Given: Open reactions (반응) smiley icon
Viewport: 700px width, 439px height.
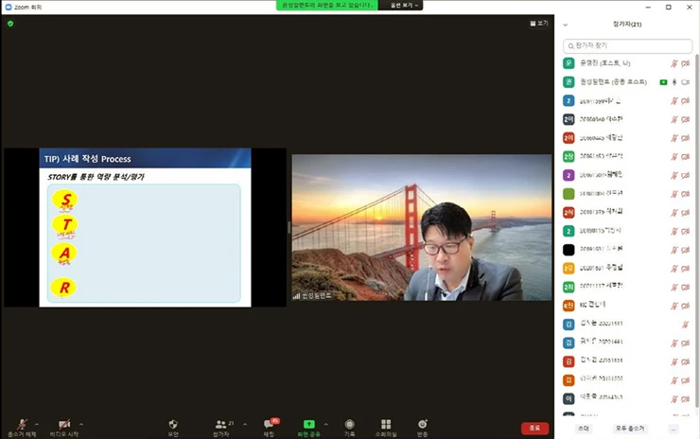Looking at the screenshot, I should point(422,424).
